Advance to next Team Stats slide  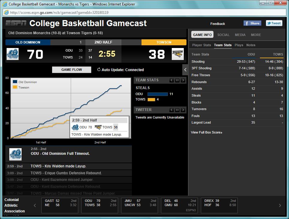point(183,80)
